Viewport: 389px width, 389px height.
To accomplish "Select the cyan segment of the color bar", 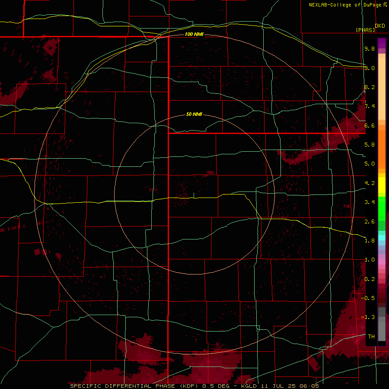I will tap(382, 238).
